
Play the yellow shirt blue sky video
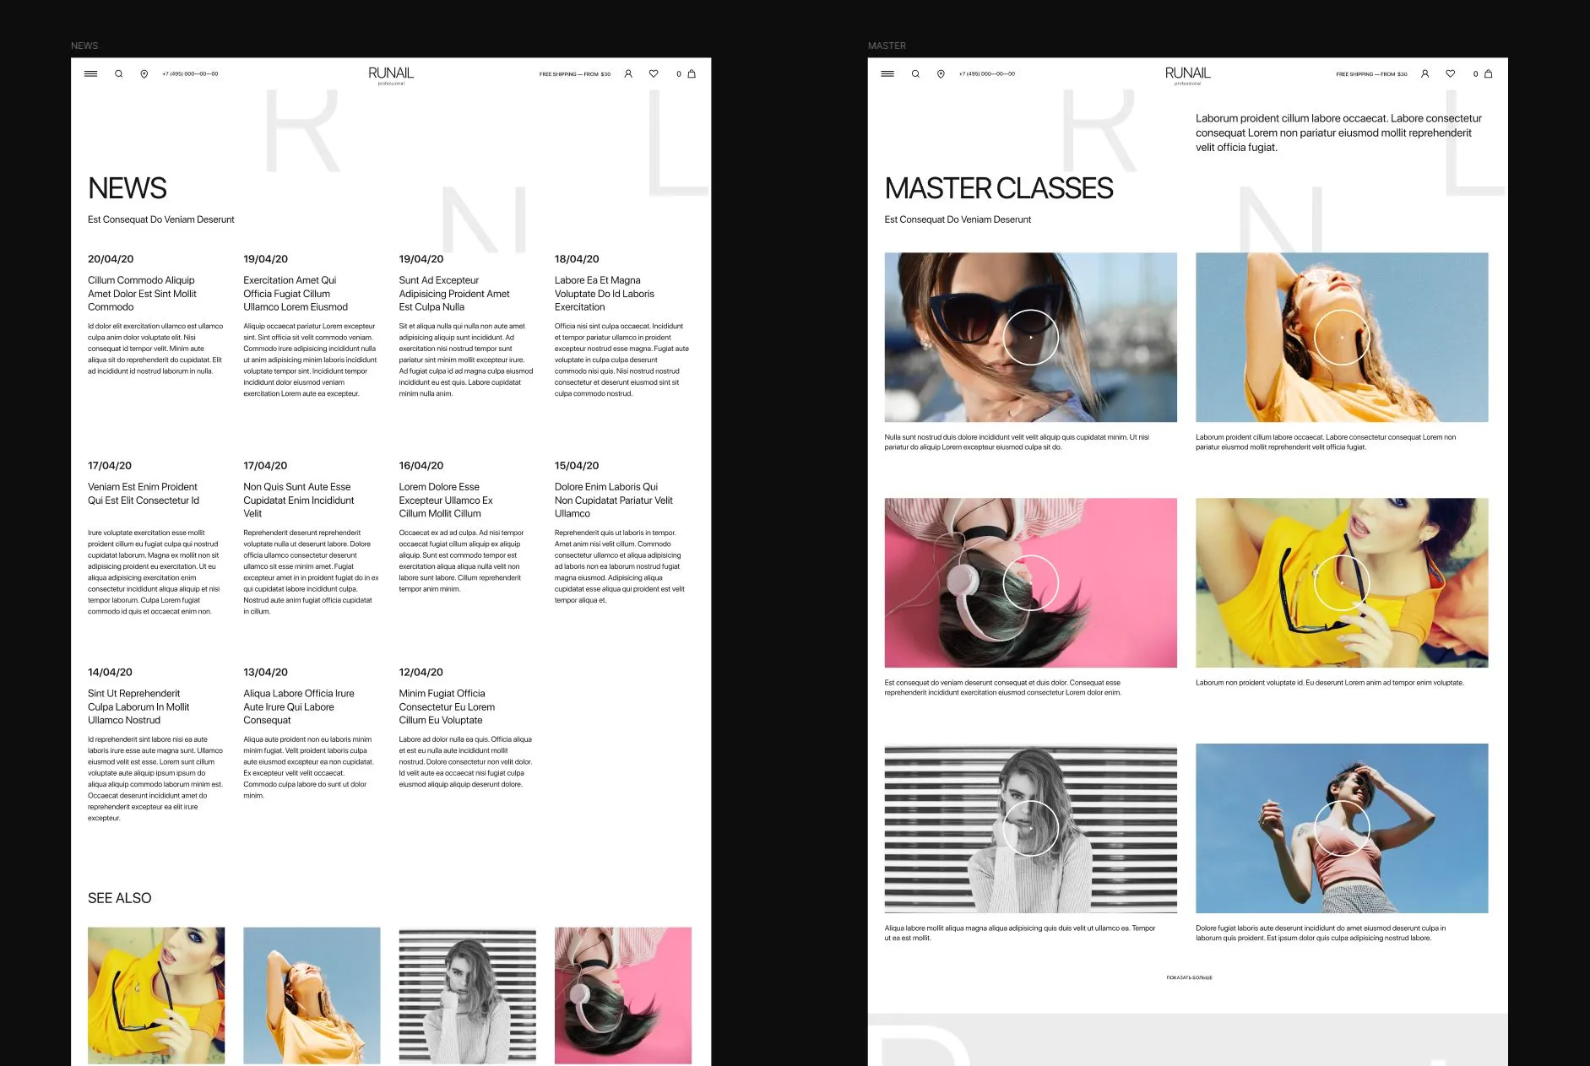point(1342,338)
